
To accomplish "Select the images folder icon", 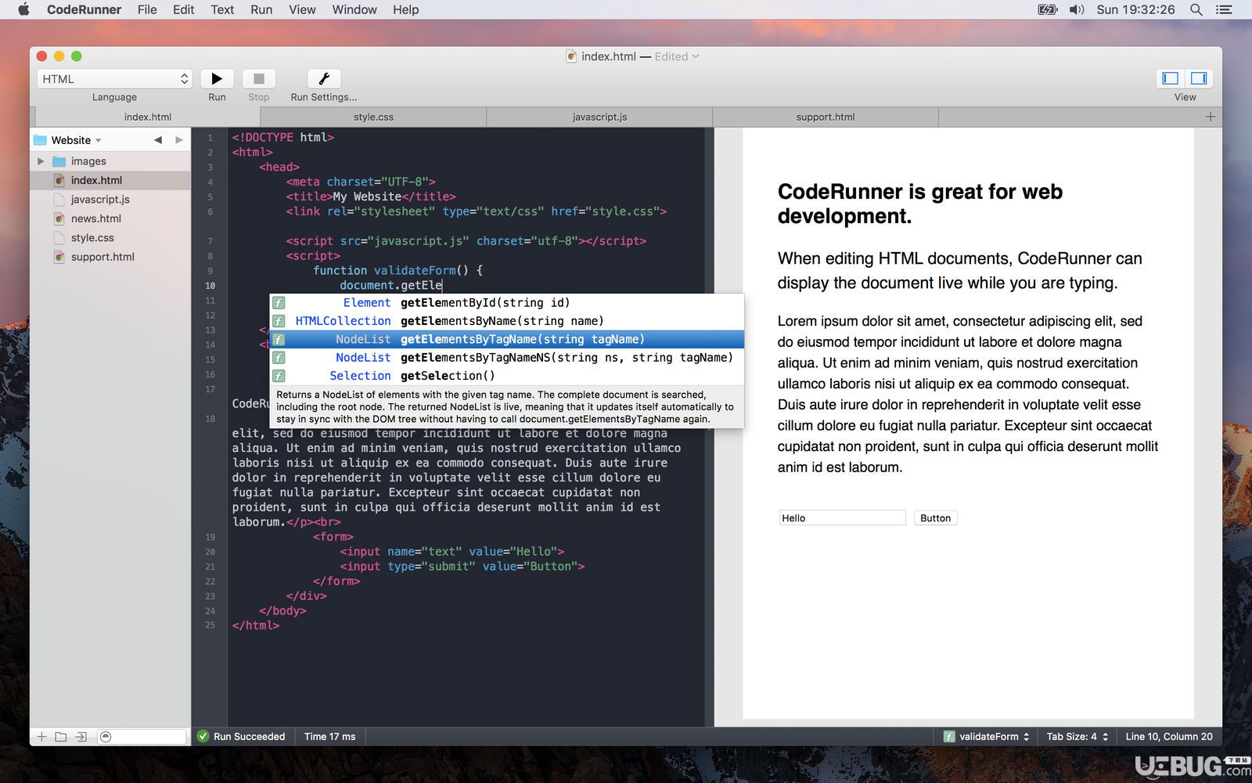I will (x=59, y=161).
